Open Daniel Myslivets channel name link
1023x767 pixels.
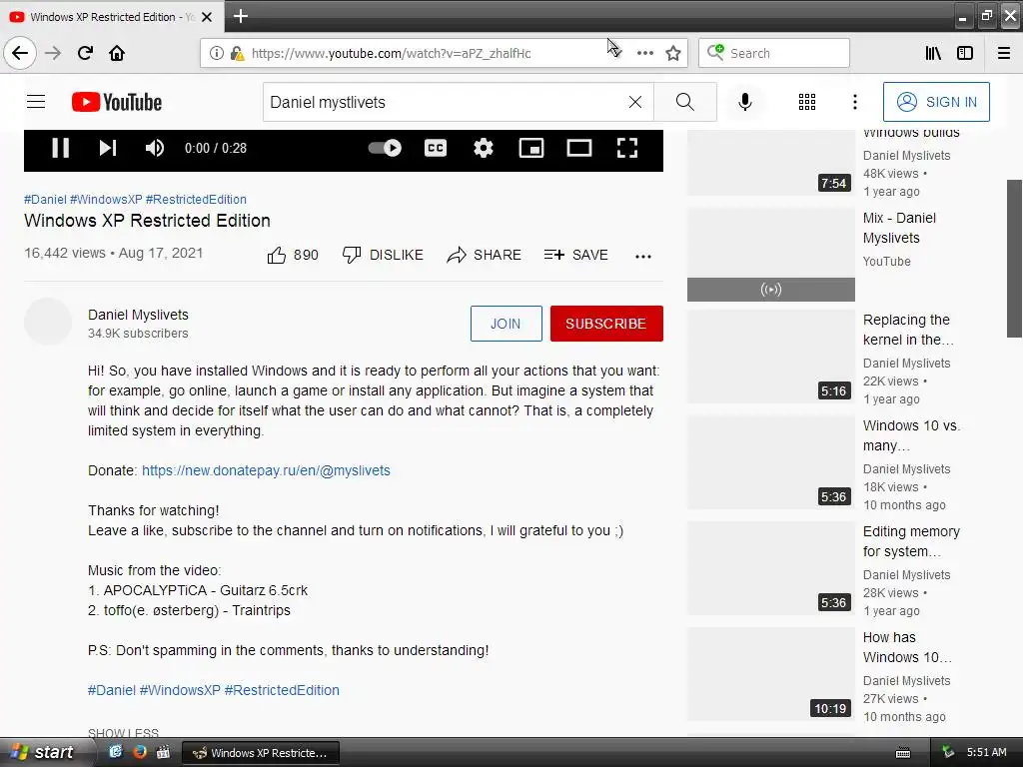tap(138, 315)
